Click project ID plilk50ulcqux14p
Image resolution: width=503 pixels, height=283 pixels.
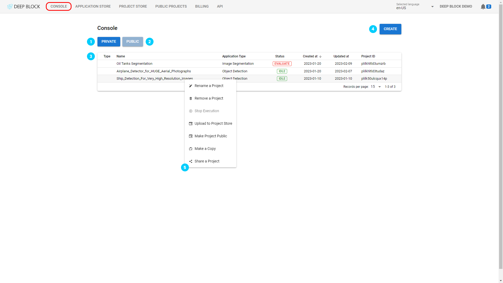pos(374,79)
